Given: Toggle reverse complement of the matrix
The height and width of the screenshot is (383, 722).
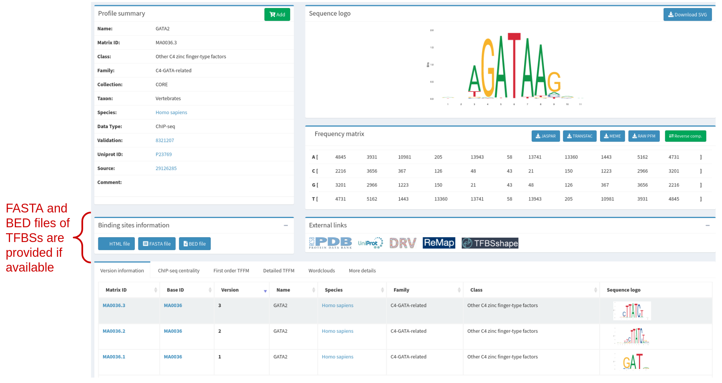Looking at the screenshot, I should [x=685, y=136].
